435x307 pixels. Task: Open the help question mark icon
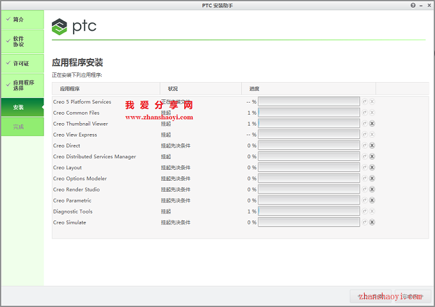click(x=413, y=5)
